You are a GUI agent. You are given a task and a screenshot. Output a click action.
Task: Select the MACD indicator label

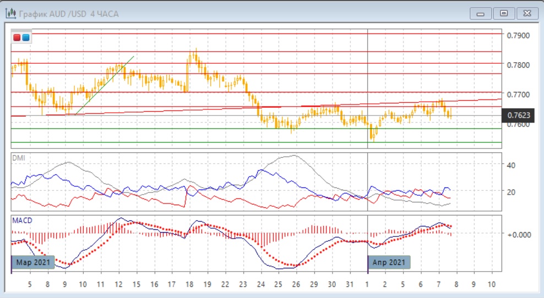point(22,220)
